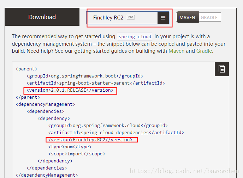Copy the snippet with the clipboard icon
Viewport: 243px width, 178px height.
(x=221, y=69)
